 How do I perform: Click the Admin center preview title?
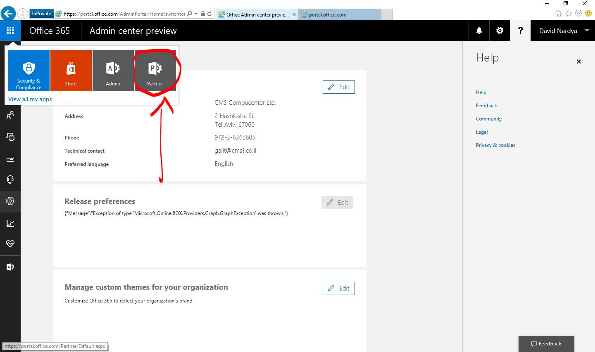tap(133, 31)
